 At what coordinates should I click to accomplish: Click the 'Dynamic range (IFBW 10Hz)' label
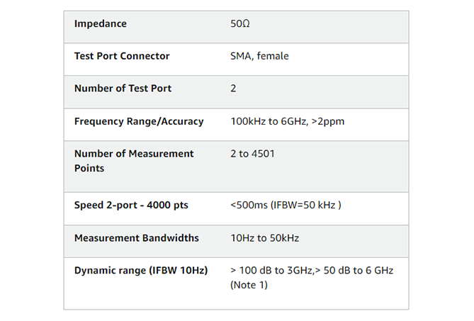pyautogui.click(x=141, y=271)
